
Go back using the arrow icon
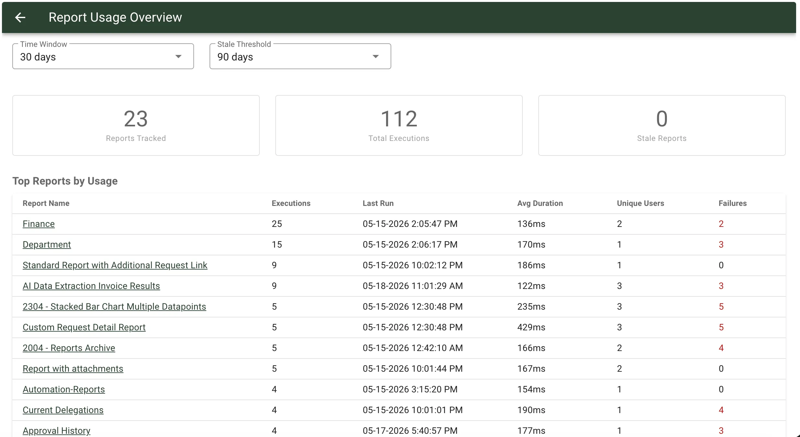pyautogui.click(x=20, y=17)
